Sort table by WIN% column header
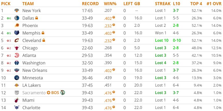Screen dimensions: 223x111 [x=110, y=4]
